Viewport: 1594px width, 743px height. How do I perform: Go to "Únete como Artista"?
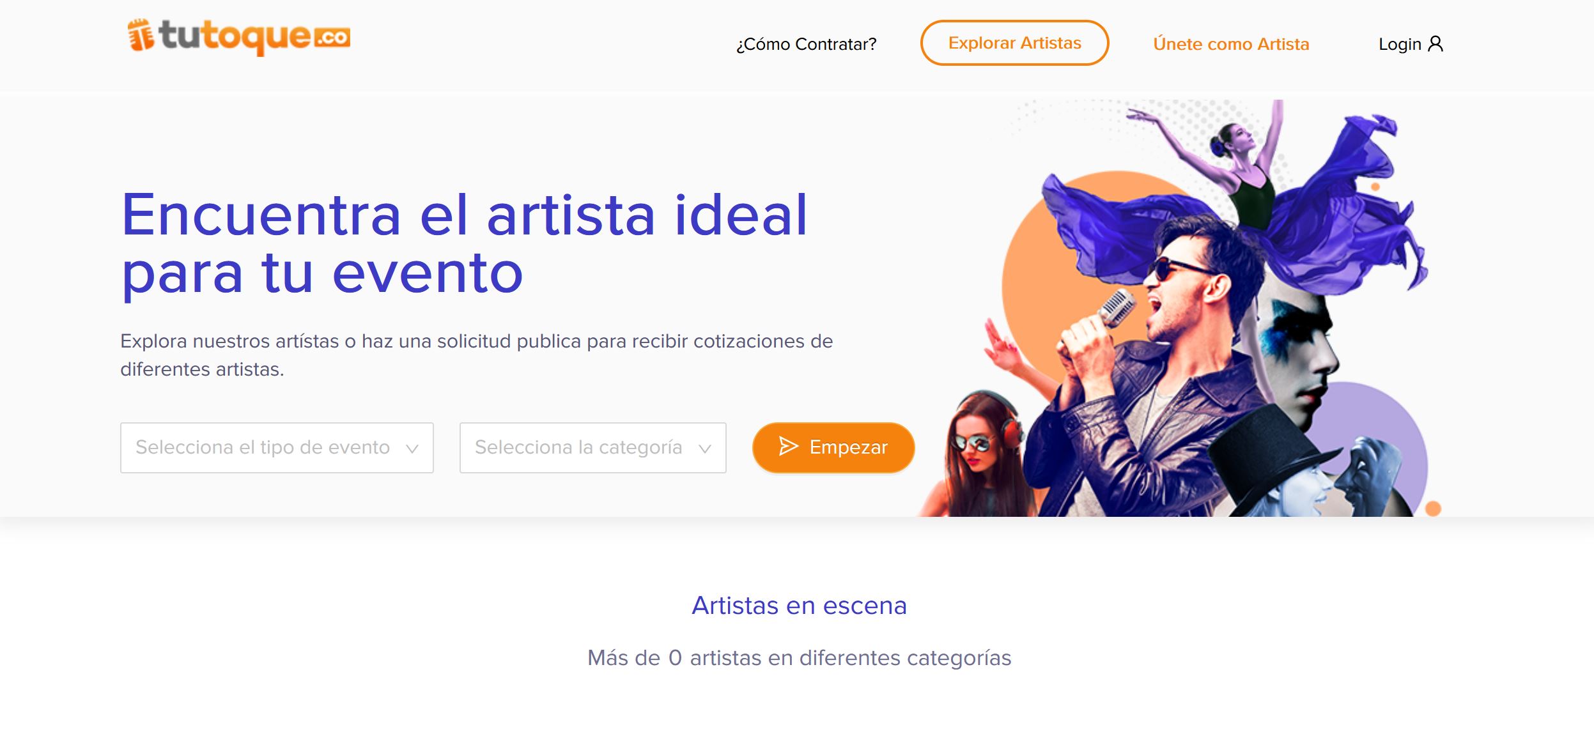[1231, 44]
